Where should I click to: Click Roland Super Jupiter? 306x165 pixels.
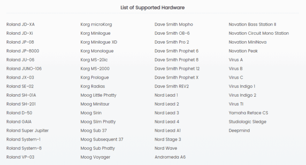[27, 131]
